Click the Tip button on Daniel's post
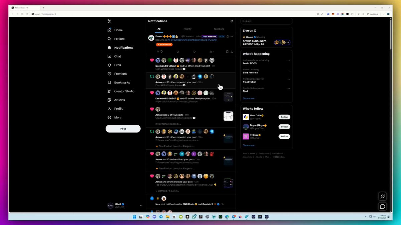 [222, 36]
